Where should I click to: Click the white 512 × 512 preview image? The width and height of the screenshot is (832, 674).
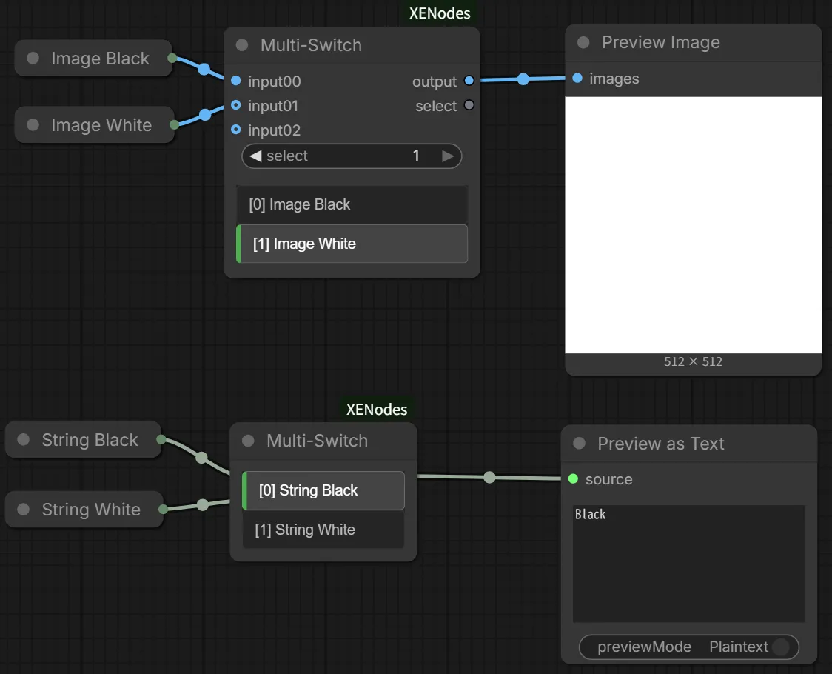[693, 224]
